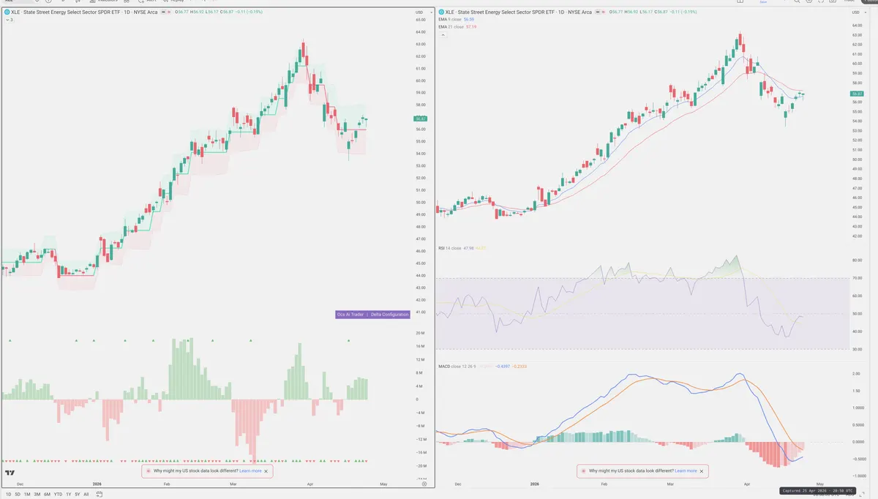Switch to the YTD time range

pos(58,495)
